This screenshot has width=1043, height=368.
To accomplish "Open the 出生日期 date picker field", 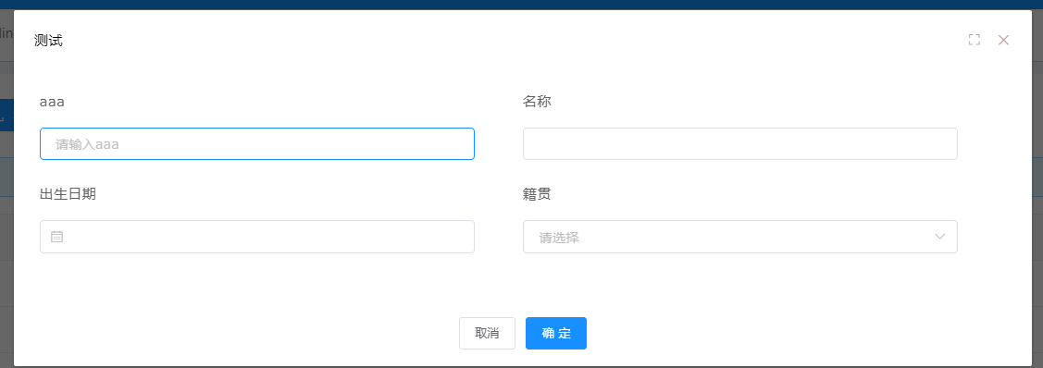I will click(256, 237).
